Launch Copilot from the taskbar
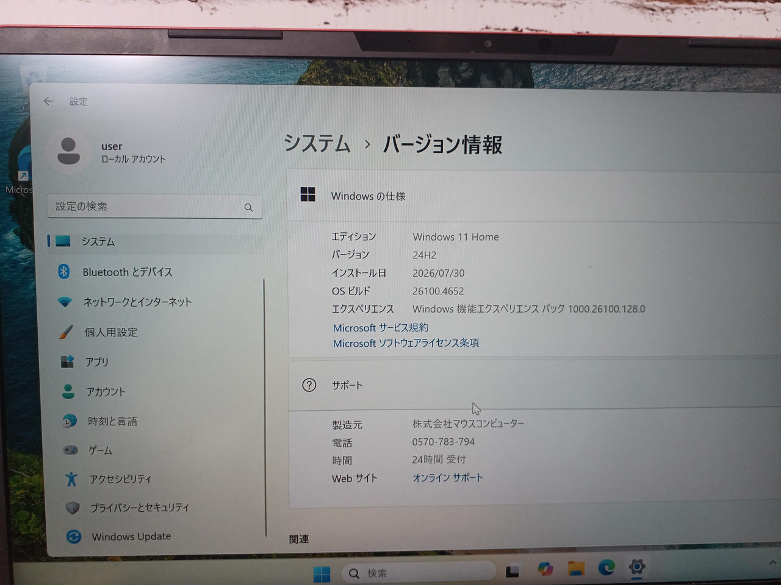 pyautogui.click(x=545, y=569)
